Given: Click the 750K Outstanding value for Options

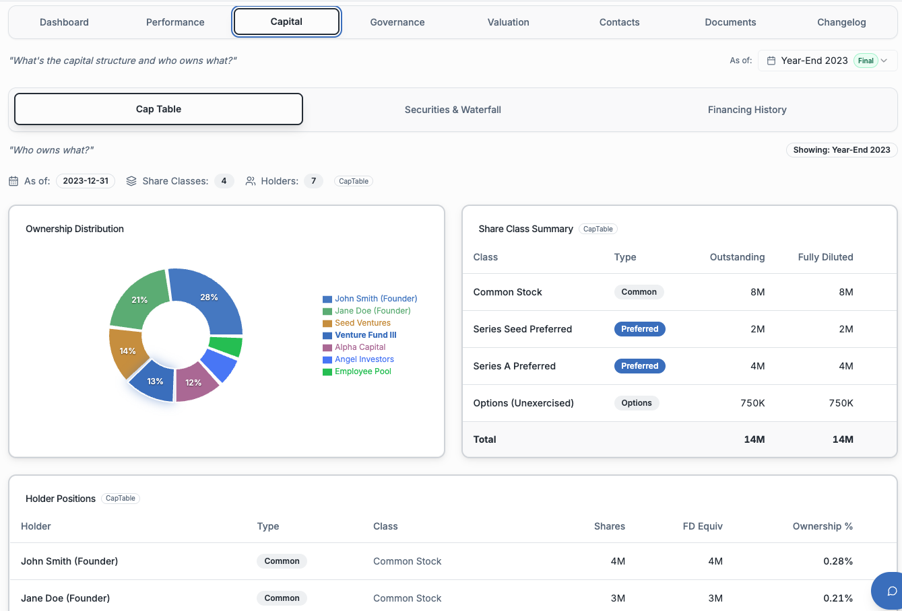Looking at the screenshot, I should tap(752, 403).
